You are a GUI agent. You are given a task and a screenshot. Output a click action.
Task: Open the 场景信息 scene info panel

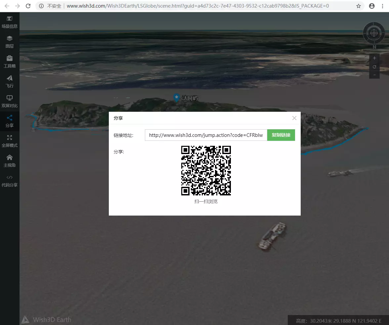[x=9, y=22]
